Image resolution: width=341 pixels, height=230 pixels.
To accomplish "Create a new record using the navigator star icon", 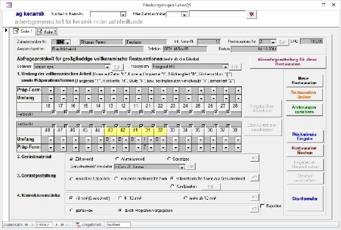I will [68, 225].
